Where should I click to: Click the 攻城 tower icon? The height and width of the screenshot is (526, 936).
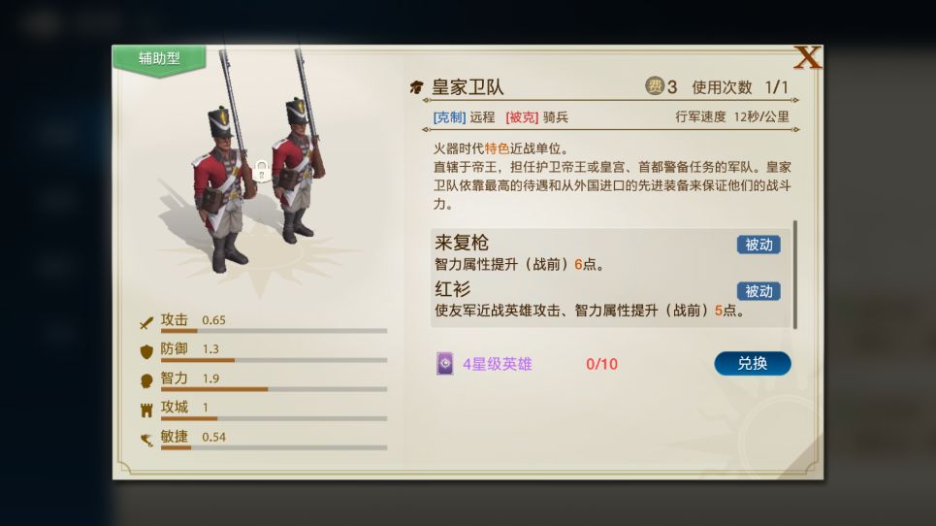(x=146, y=409)
